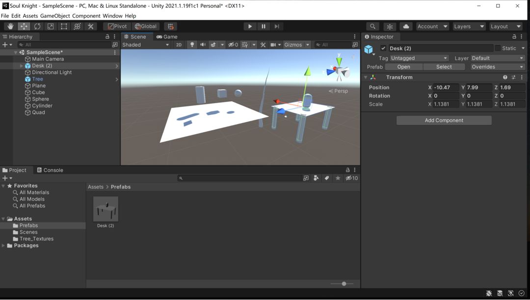Toggle scene effects (skybox, fog)
This screenshot has width=530, height=300.
coord(213,45)
